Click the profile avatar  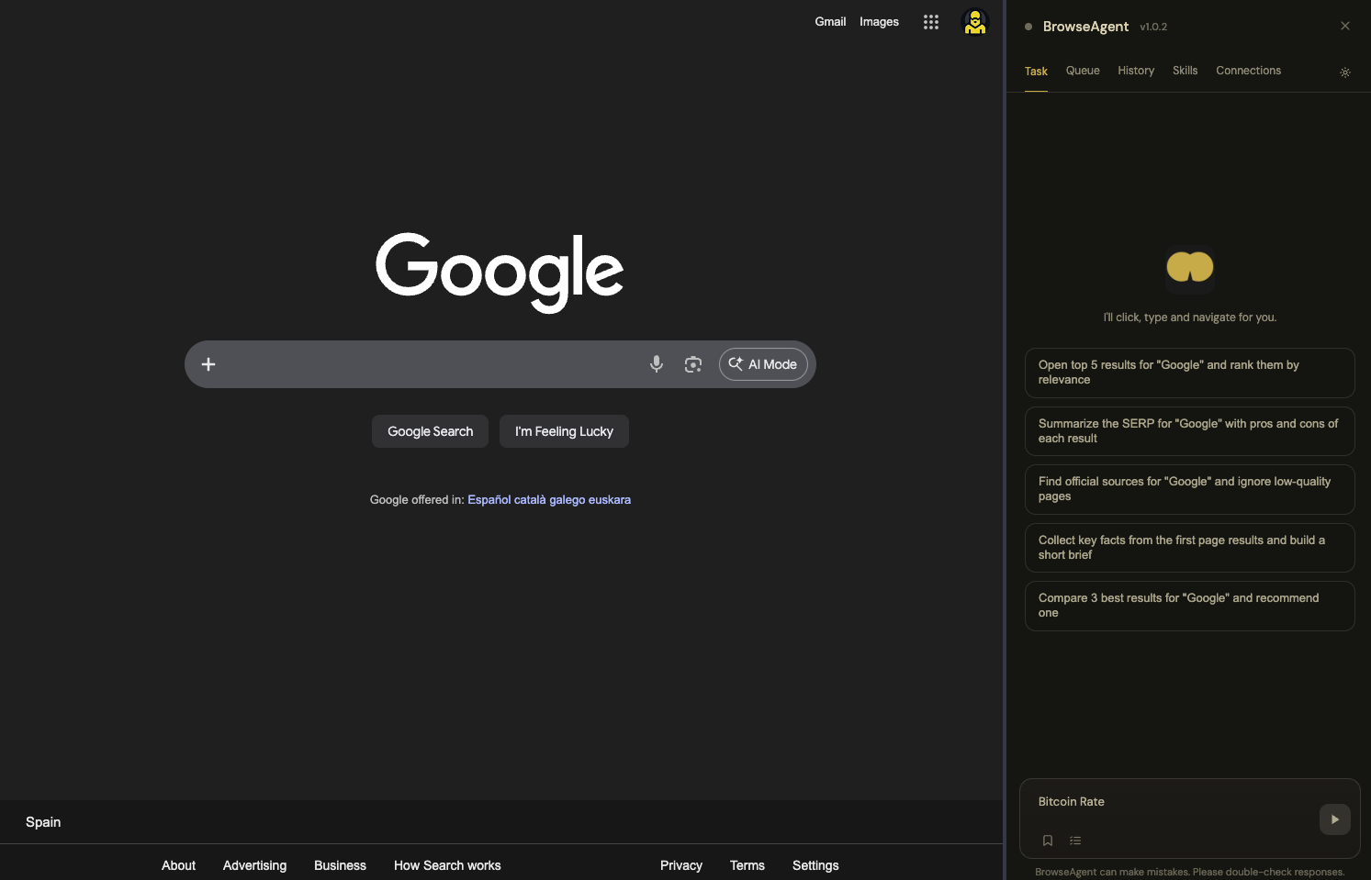coord(974,21)
